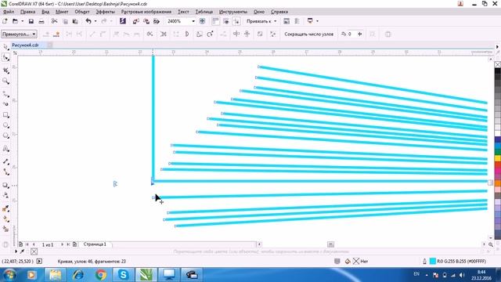The width and height of the screenshot is (501, 282).
Task: Toggle Show rulers button
Action: pyautogui.click(x=216, y=21)
